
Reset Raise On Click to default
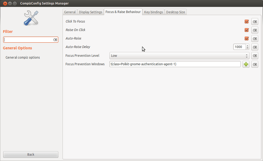[x=255, y=30]
